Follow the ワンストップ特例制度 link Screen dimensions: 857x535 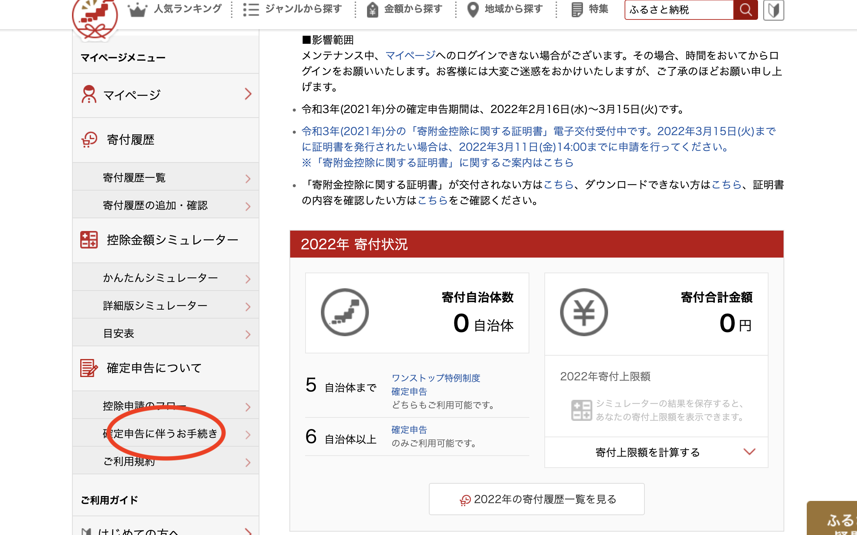[436, 378]
